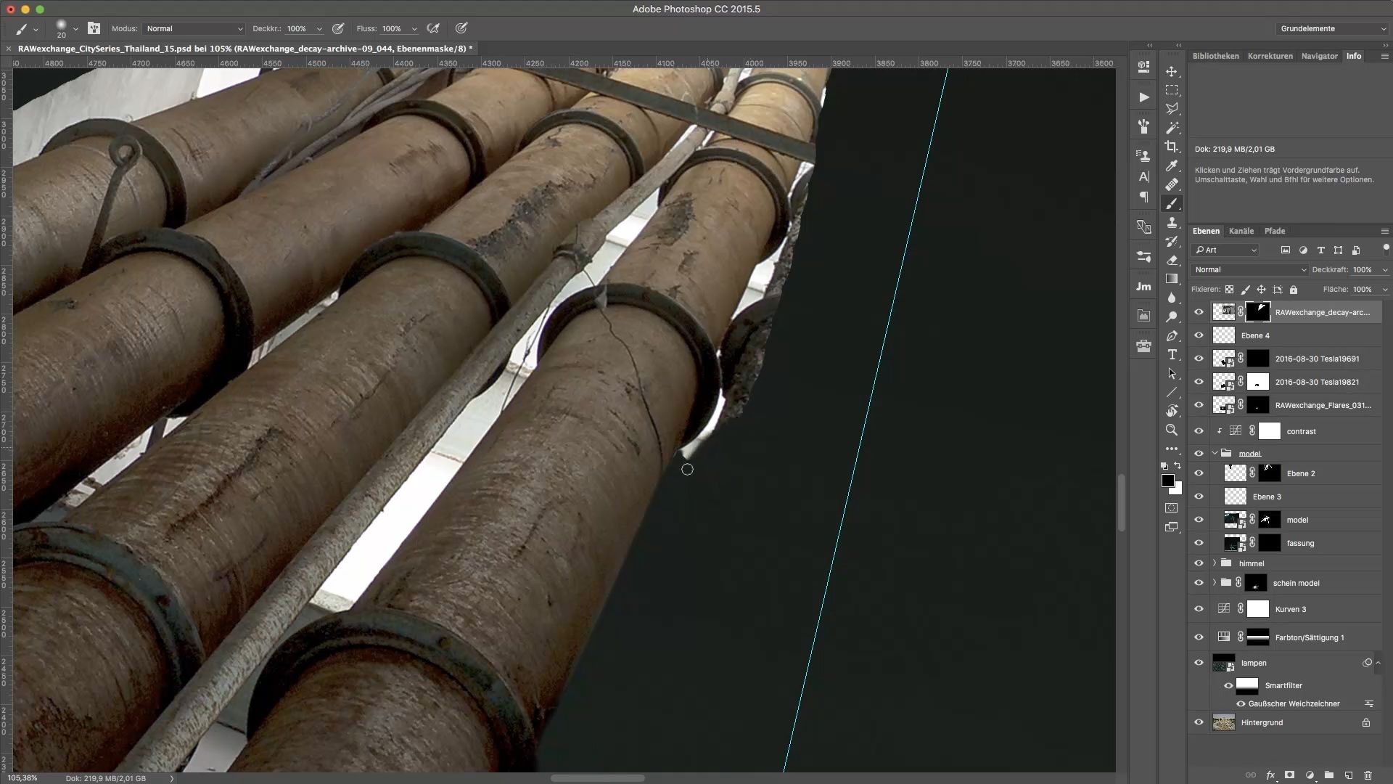1393x784 pixels.
Task: Select the Pen tool
Action: [1172, 335]
